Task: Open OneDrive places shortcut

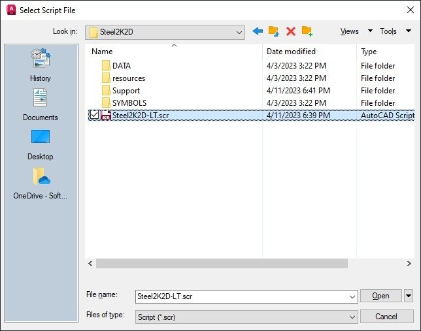Action: (x=41, y=183)
